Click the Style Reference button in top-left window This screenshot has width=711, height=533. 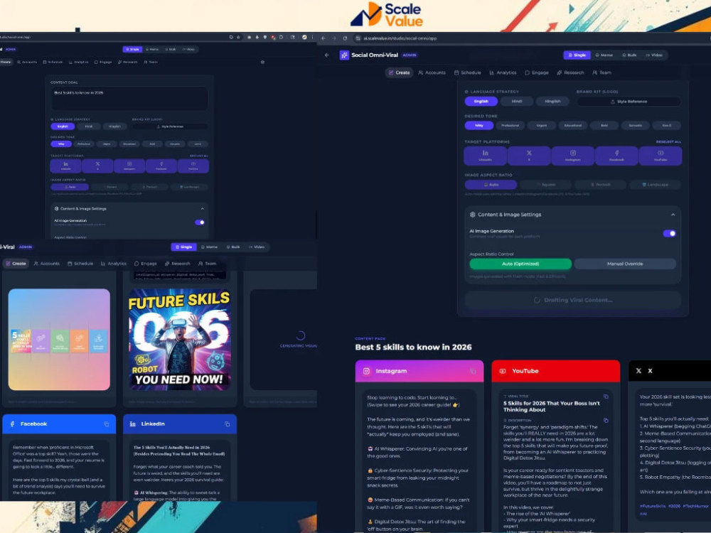point(170,126)
